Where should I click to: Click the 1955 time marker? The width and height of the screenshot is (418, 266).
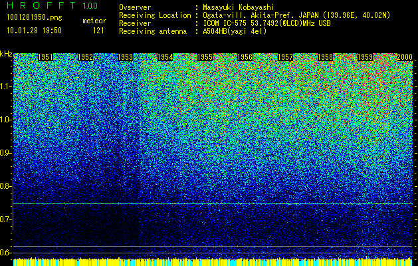(x=205, y=57)
